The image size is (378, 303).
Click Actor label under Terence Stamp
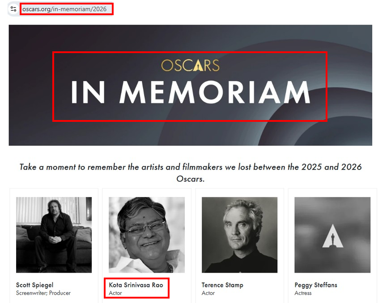pyautogui.click(x=208, y=293)
